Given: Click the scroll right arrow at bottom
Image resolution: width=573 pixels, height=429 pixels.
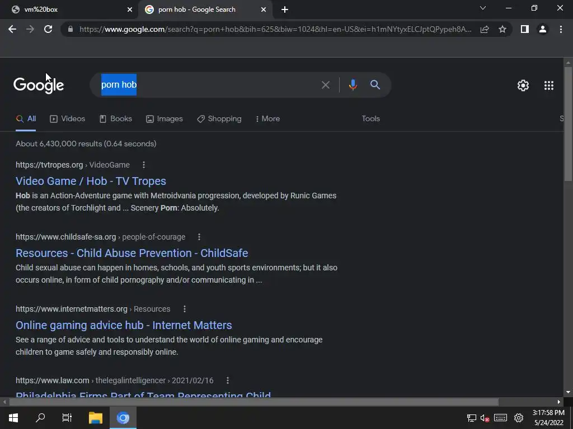Looking at the screenshot, I should (559, 402).
